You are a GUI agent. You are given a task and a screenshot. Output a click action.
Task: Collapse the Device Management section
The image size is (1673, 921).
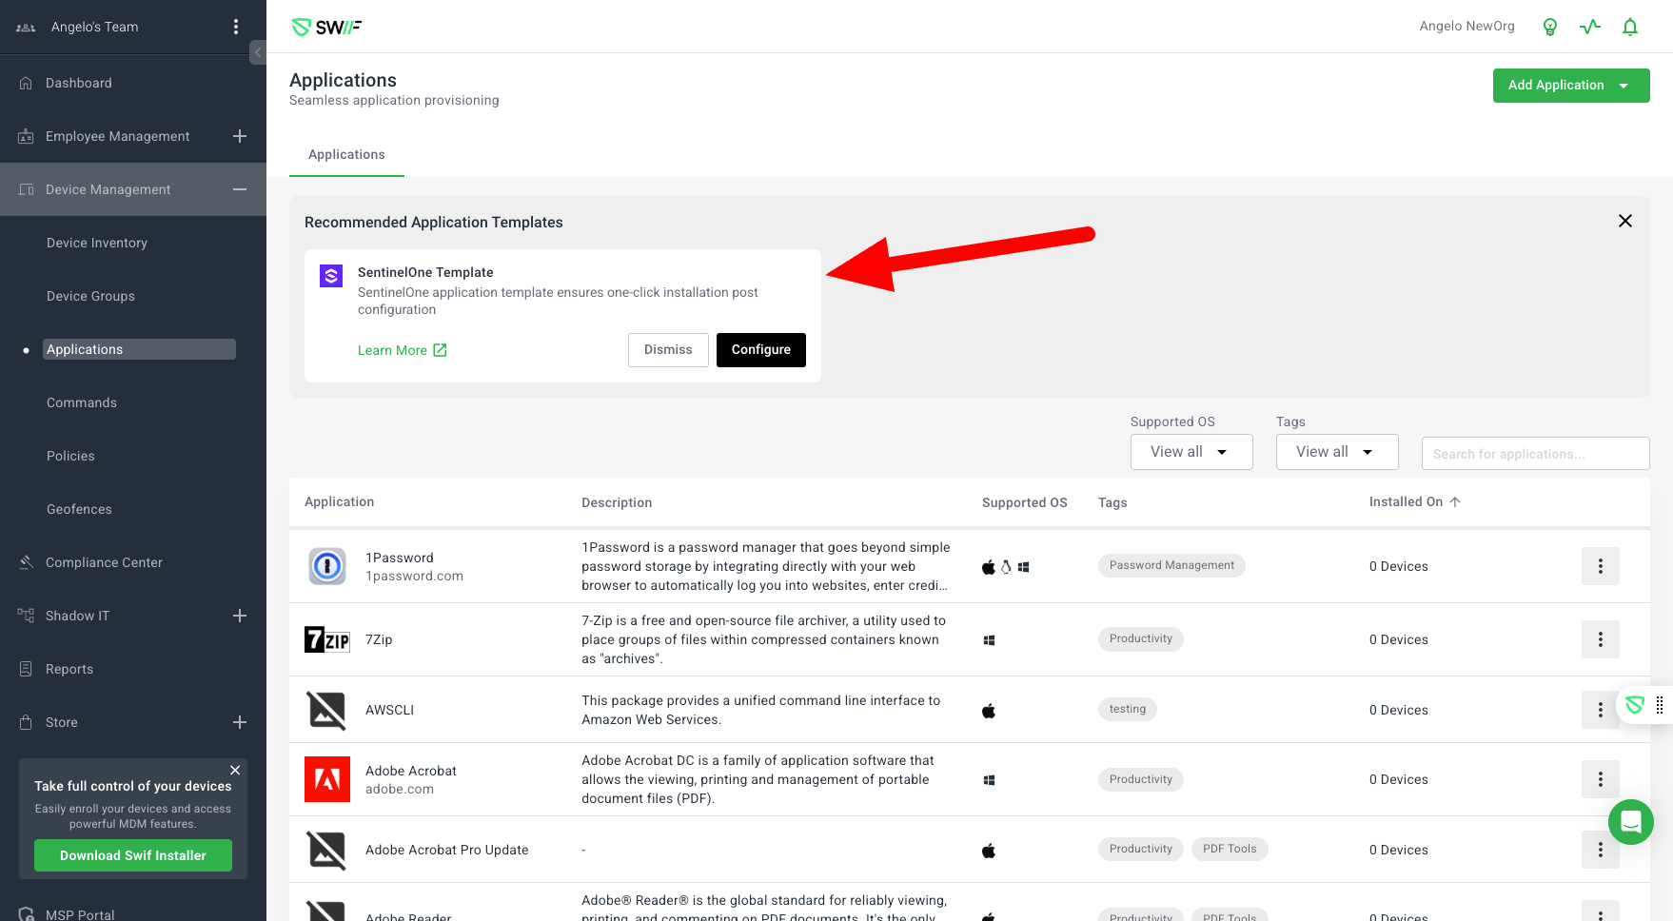pyautogui.click(x=240, y=189)
